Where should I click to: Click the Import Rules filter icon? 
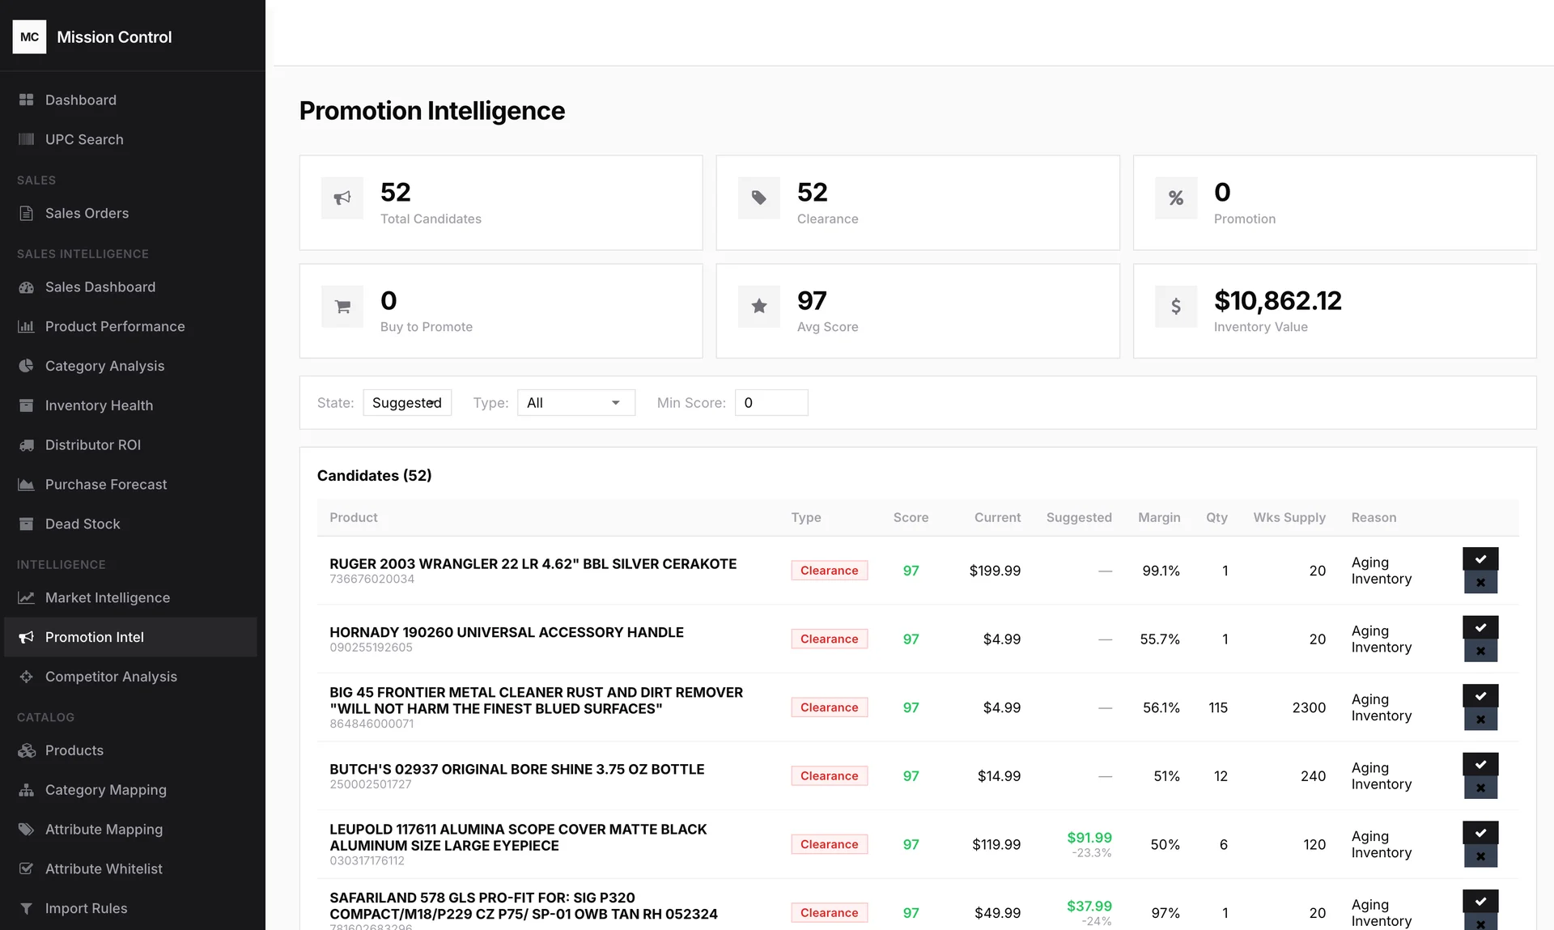tap(26, 908)
